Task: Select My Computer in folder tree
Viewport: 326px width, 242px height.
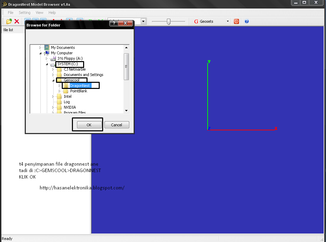Action: click(62, 53)
